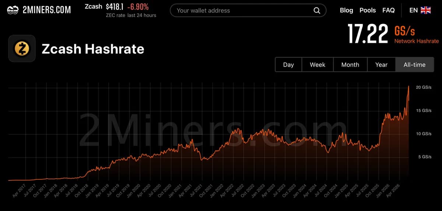The height and width of the screenshot is (211, 442).
Task: Switch chart to Day range
Action: [x=288, y=64]
